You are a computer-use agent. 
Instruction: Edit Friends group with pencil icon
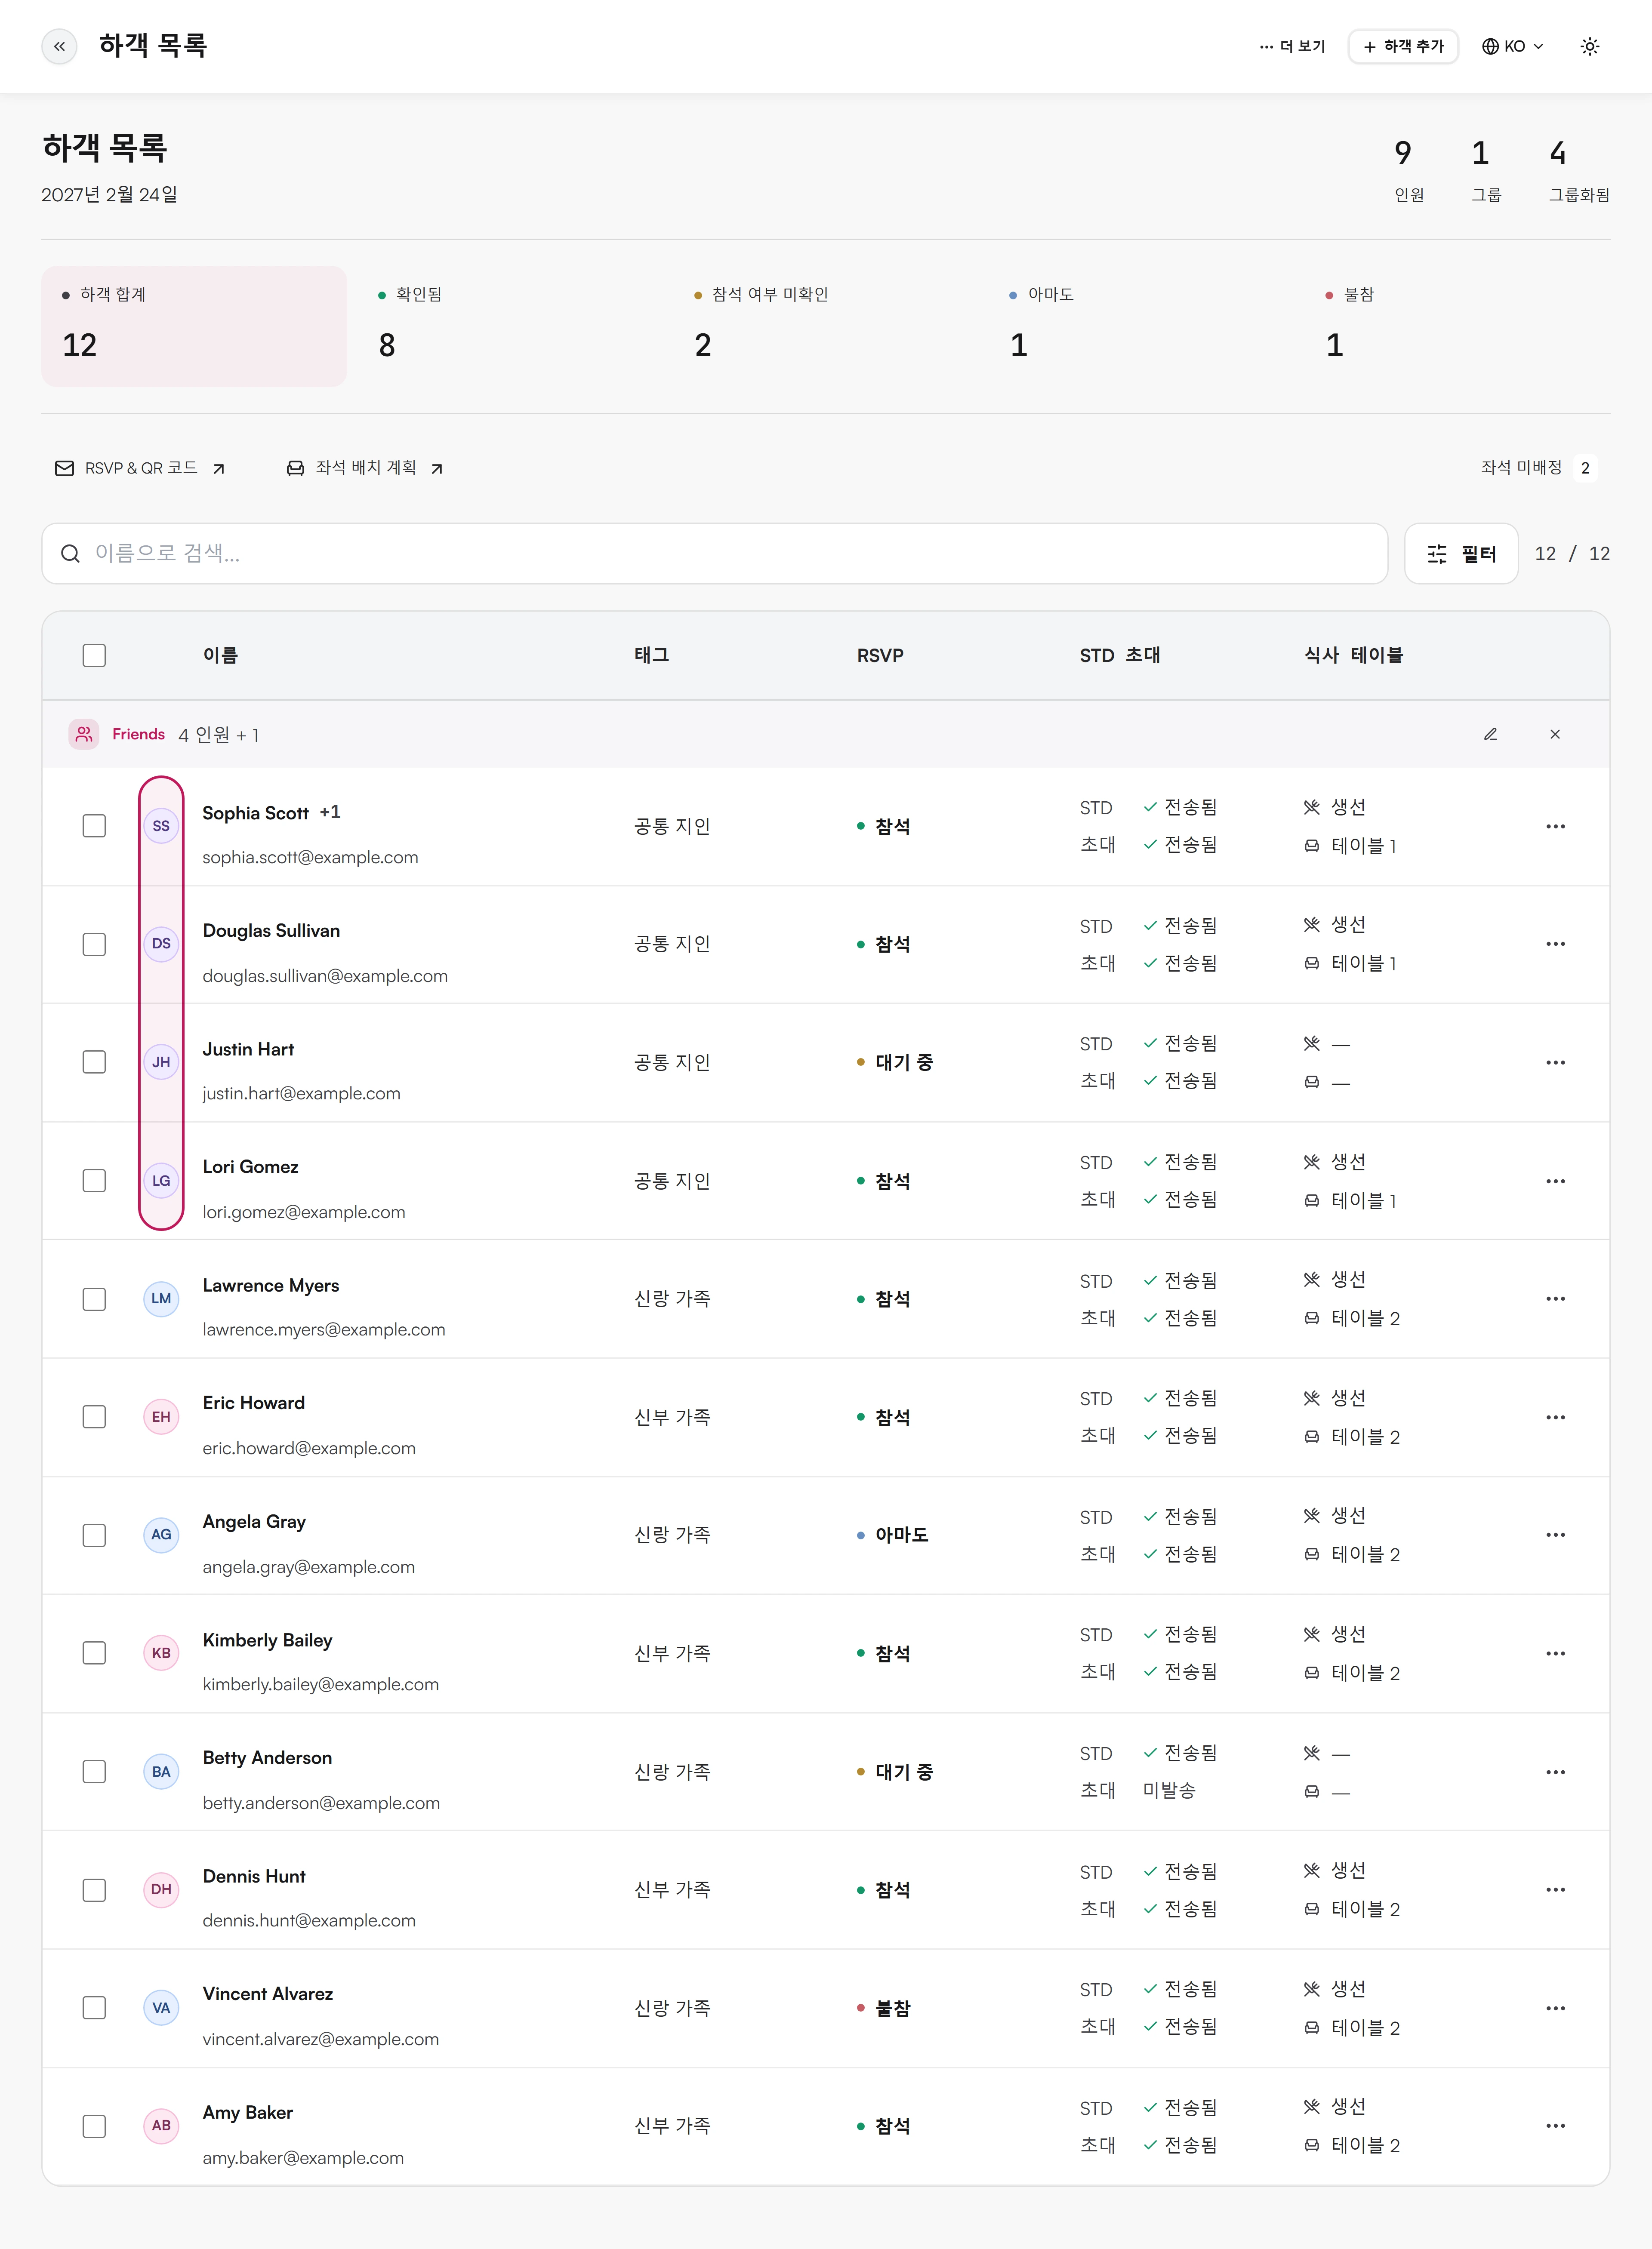[x=1490, y=734]
